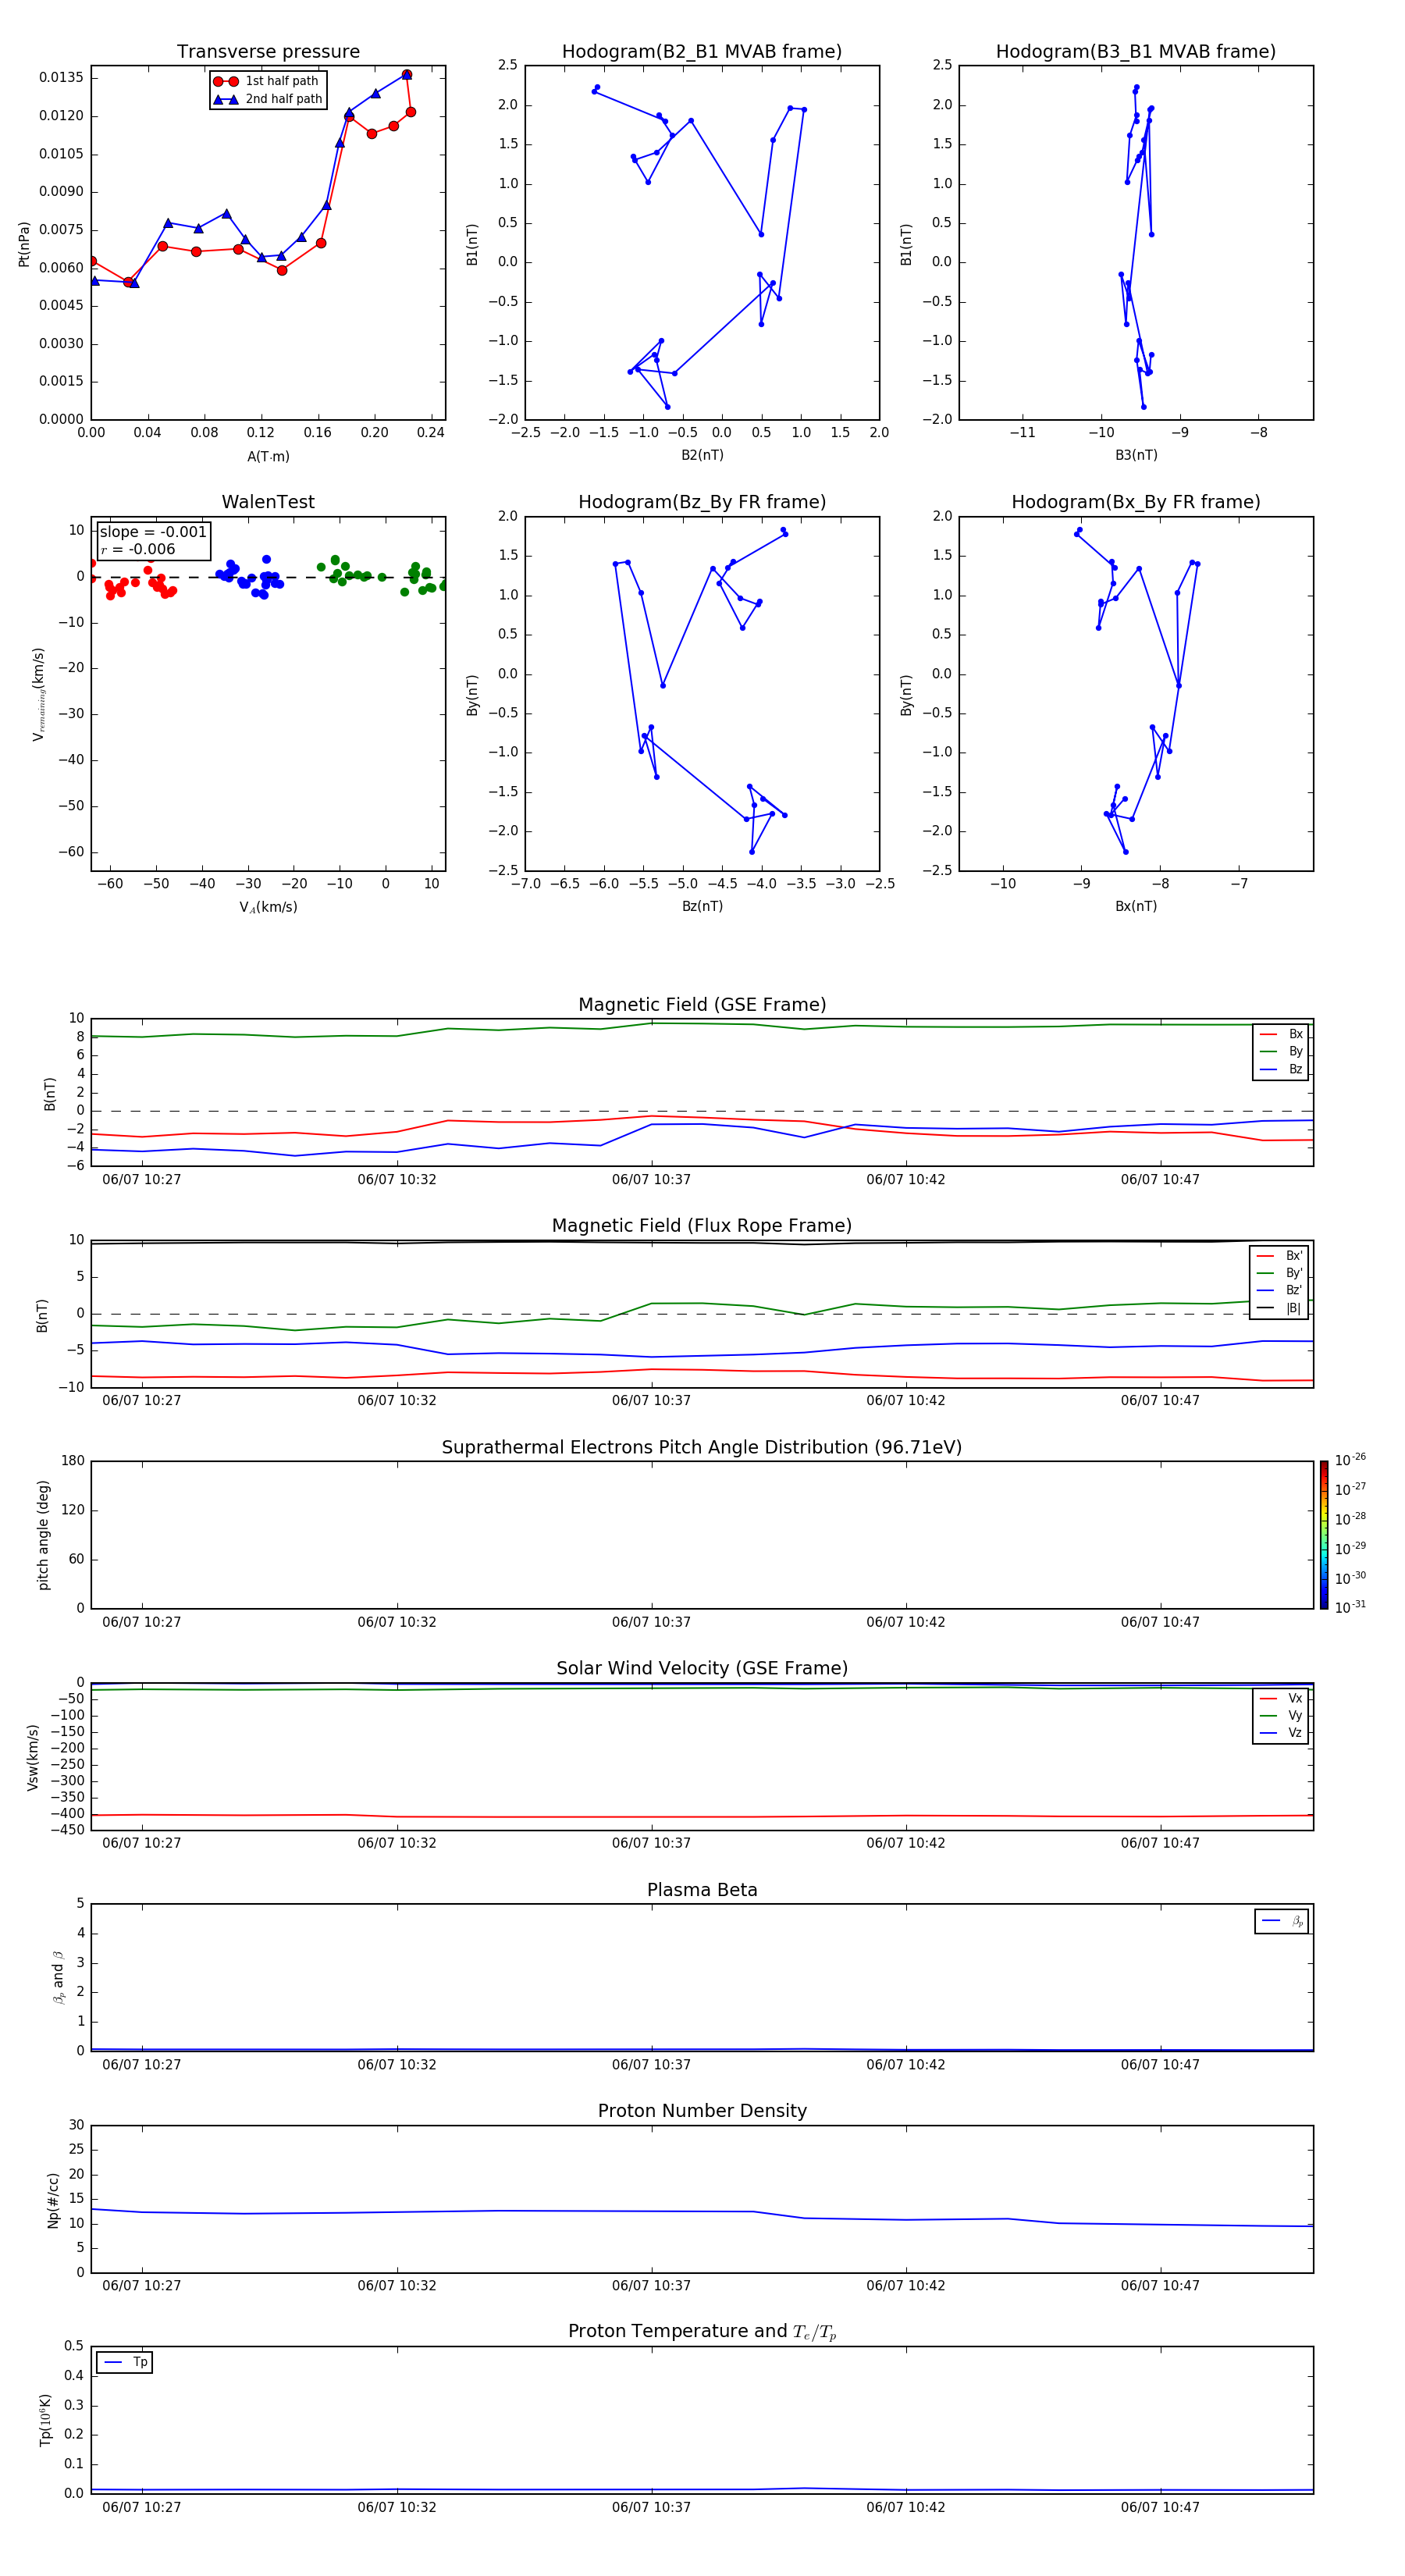Click 'B2(nT)' x-axis label
The height and width of the screenshot is (2576, 1405).
(x=702, y=456)
